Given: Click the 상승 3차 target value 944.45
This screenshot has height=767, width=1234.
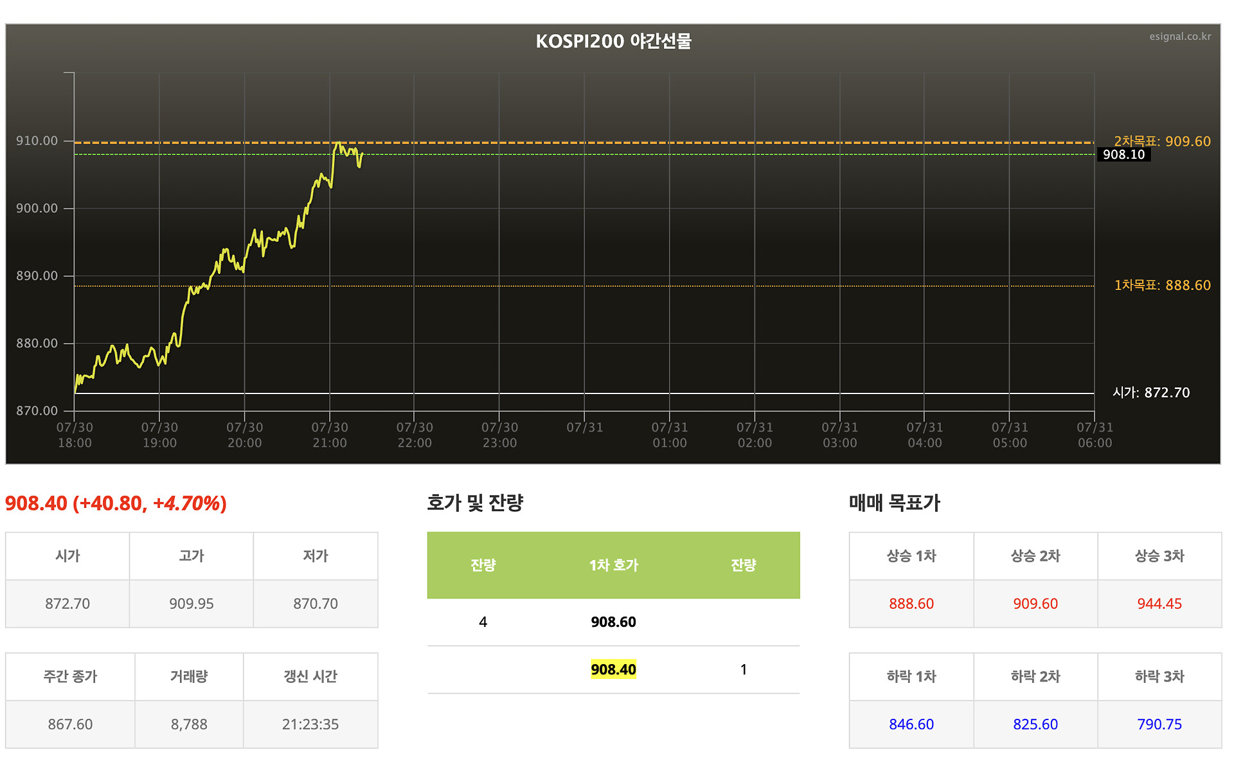Looking at the screenshot, I should tap(1159, 604).
